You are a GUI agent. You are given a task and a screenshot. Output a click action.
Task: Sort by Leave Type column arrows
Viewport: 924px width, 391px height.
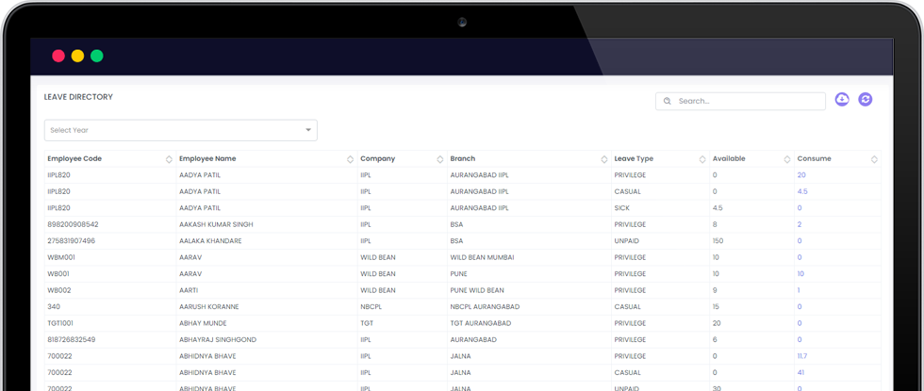pyautogui.click(x=701, y=159)
